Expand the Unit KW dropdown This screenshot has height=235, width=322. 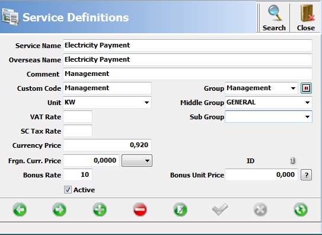pyautogui.click(x=146, y=102)
